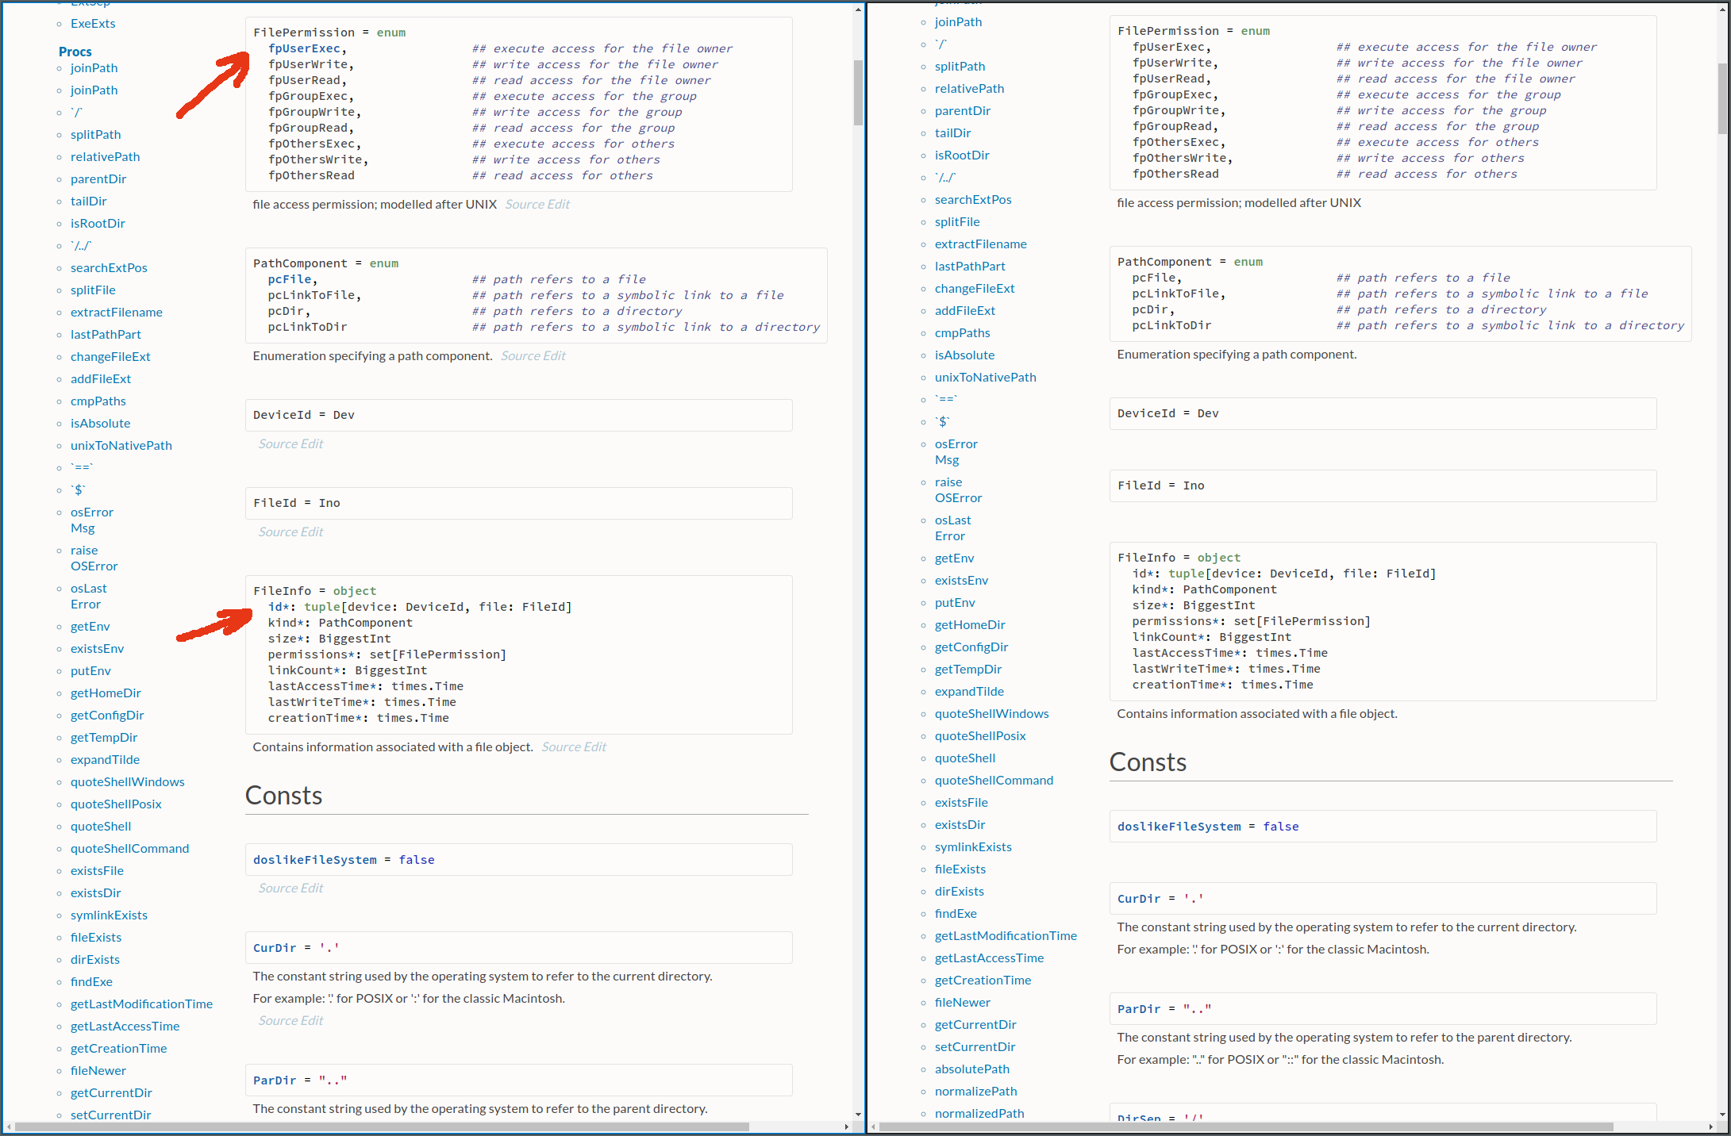This screenshot has width=1731, height=1136.
Task: Click the right pane horizontal scrollbar left arrow
Action: click(873, 1126)
